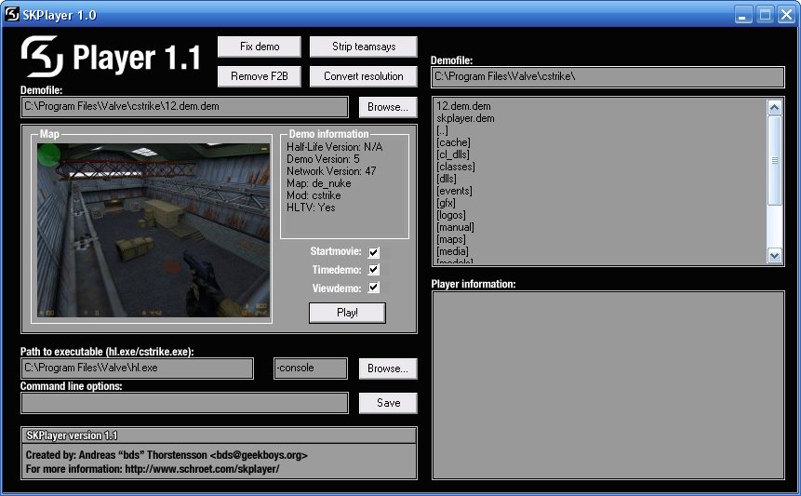Click the file list scroll up arrow
The height and width of the screenshot is (496, 801).
coord(774,107)
